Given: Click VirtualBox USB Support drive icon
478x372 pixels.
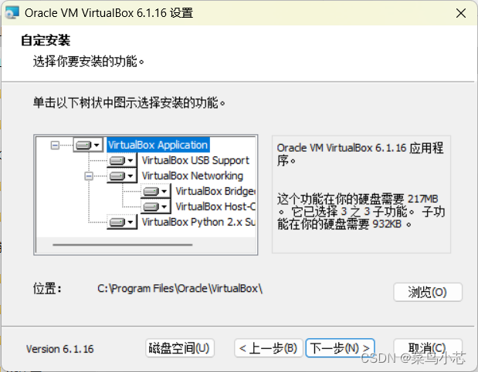Looking at the screenshot, I should tap(117, 160).
